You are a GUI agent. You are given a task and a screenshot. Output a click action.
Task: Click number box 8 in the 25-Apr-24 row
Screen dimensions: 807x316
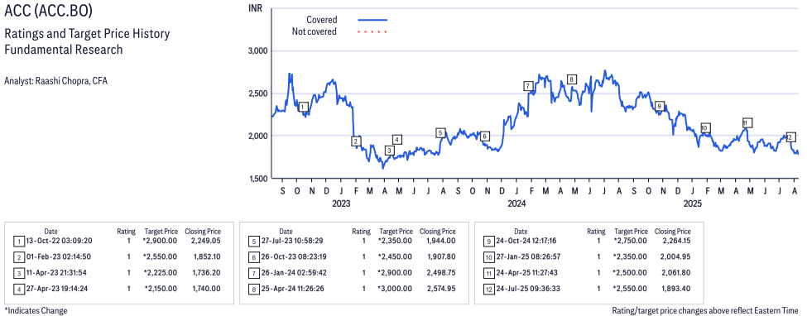[x=254, y=289]
